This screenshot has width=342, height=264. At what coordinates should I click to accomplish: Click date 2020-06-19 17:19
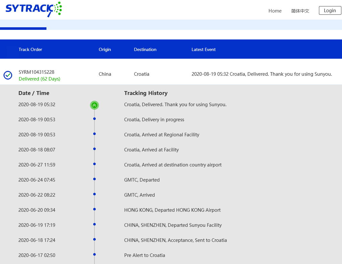click(x=37, y=225)
